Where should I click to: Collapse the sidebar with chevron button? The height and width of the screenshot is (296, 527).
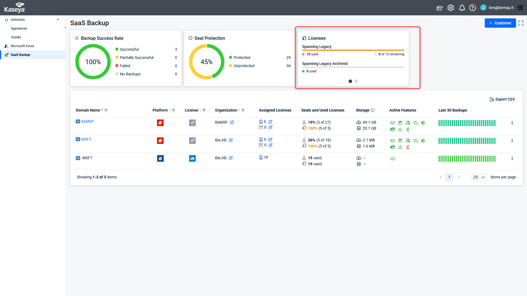tap(65, 27)
